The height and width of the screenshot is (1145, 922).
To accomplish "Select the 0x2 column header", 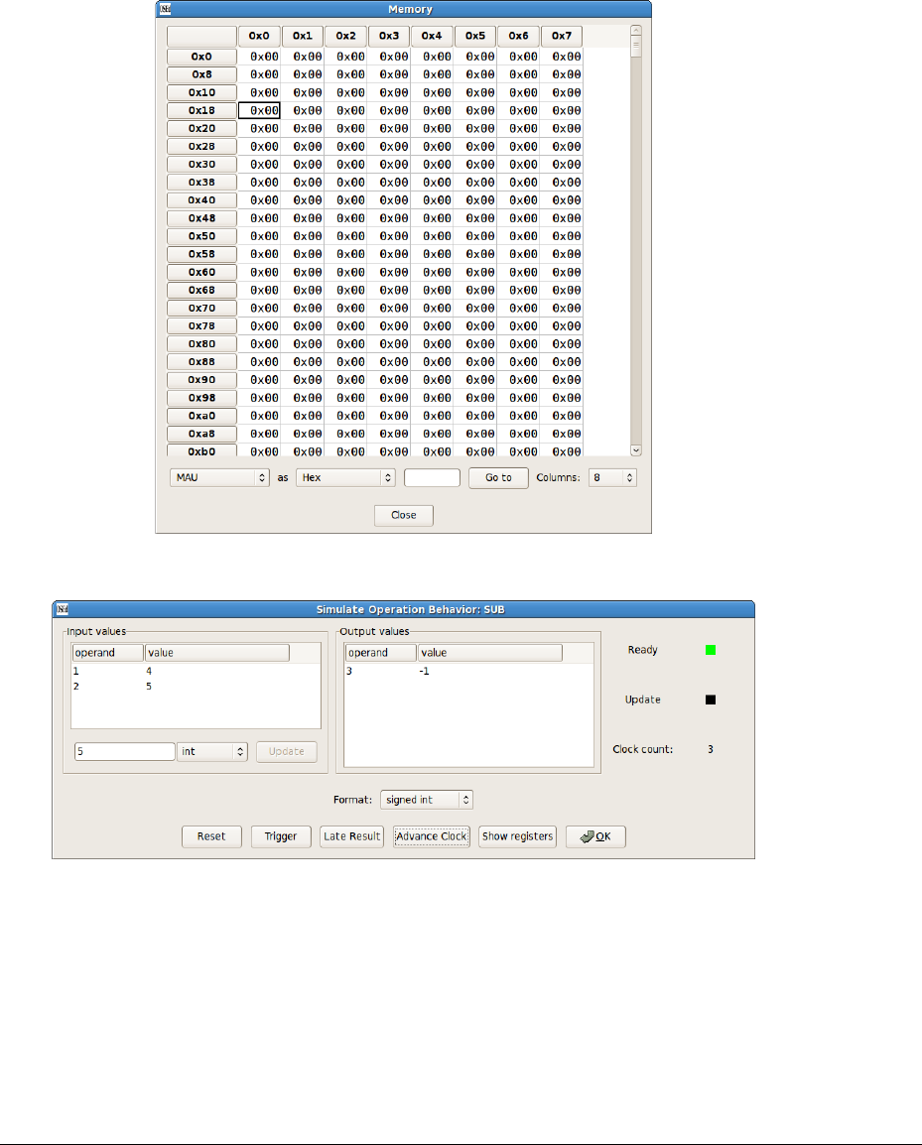I will click(x=345, y=36).
